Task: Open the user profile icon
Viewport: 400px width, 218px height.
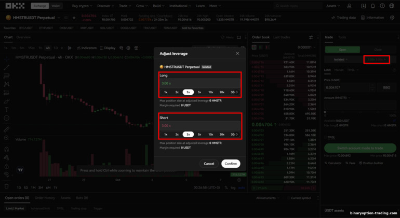Action: tap(349, 6)
